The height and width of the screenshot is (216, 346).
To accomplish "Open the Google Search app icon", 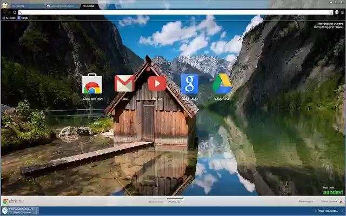I will [190, 84].
